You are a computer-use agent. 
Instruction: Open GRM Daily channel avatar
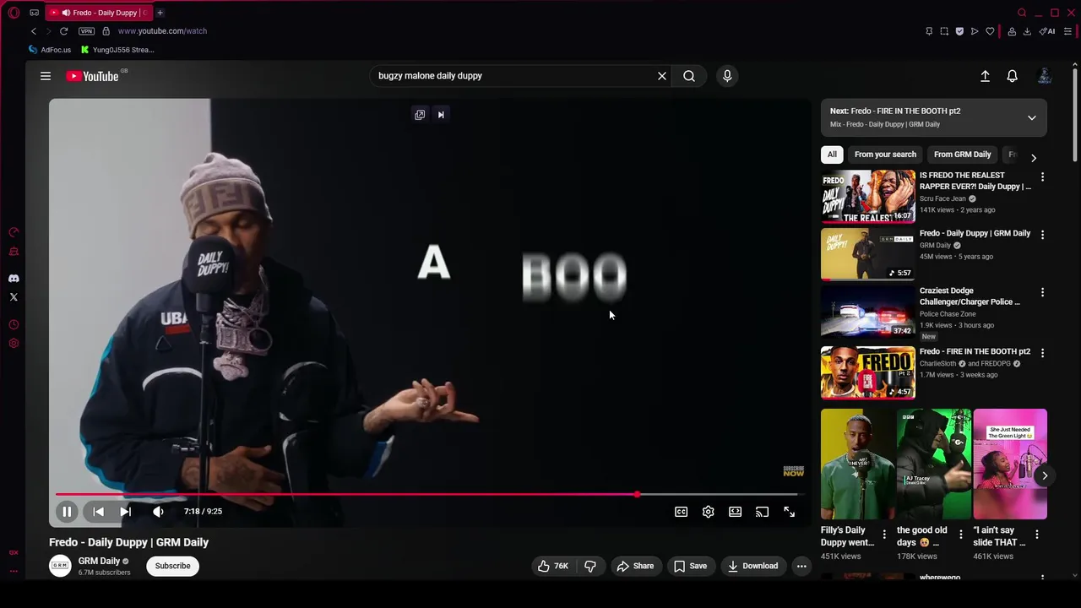click(60, 566)
